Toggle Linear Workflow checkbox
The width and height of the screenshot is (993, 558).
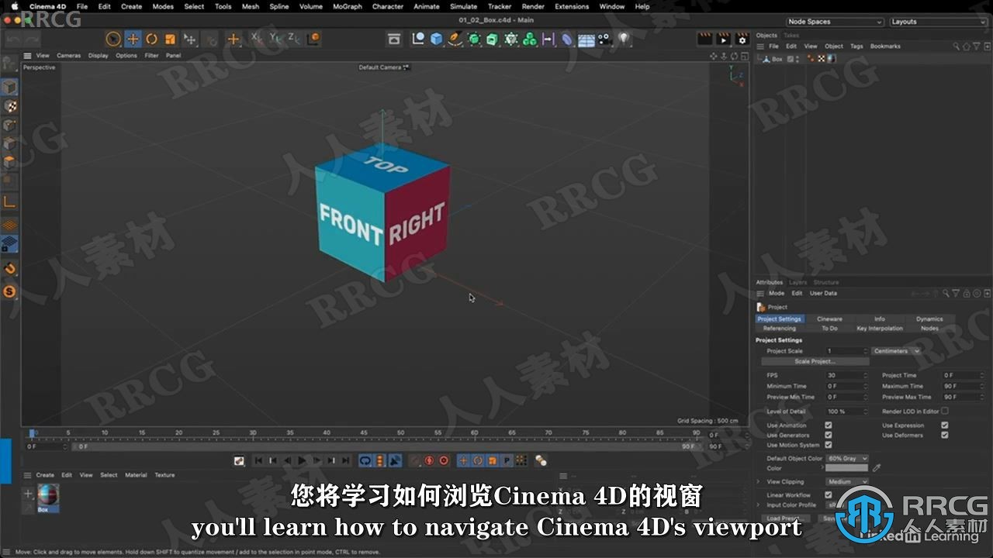tap(829, 494)
